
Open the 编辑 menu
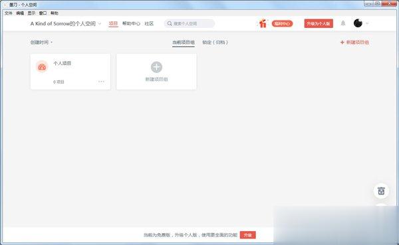click(20, 13)
